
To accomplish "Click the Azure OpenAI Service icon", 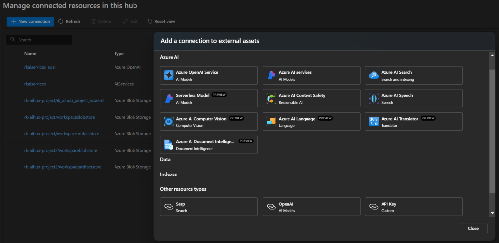I will pos(169,75).
